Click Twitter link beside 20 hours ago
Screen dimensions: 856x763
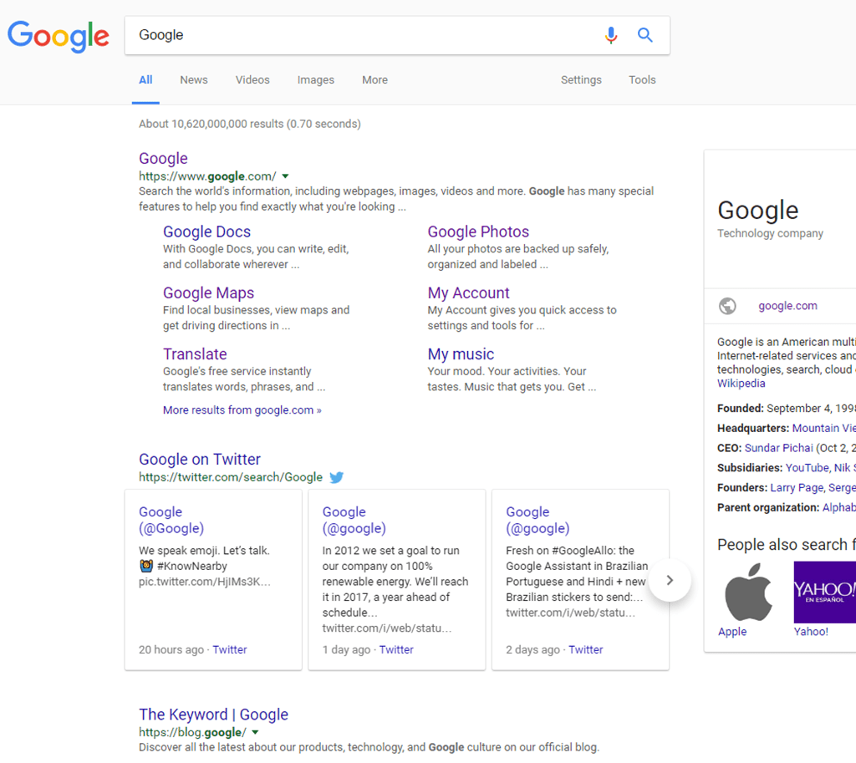click(x=230, y=649)
